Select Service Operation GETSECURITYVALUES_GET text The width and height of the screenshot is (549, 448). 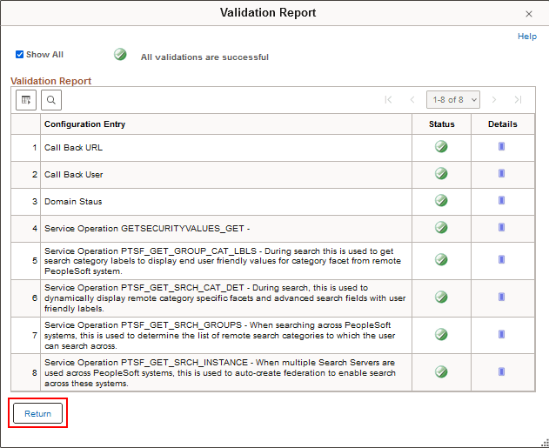(147, 229)
